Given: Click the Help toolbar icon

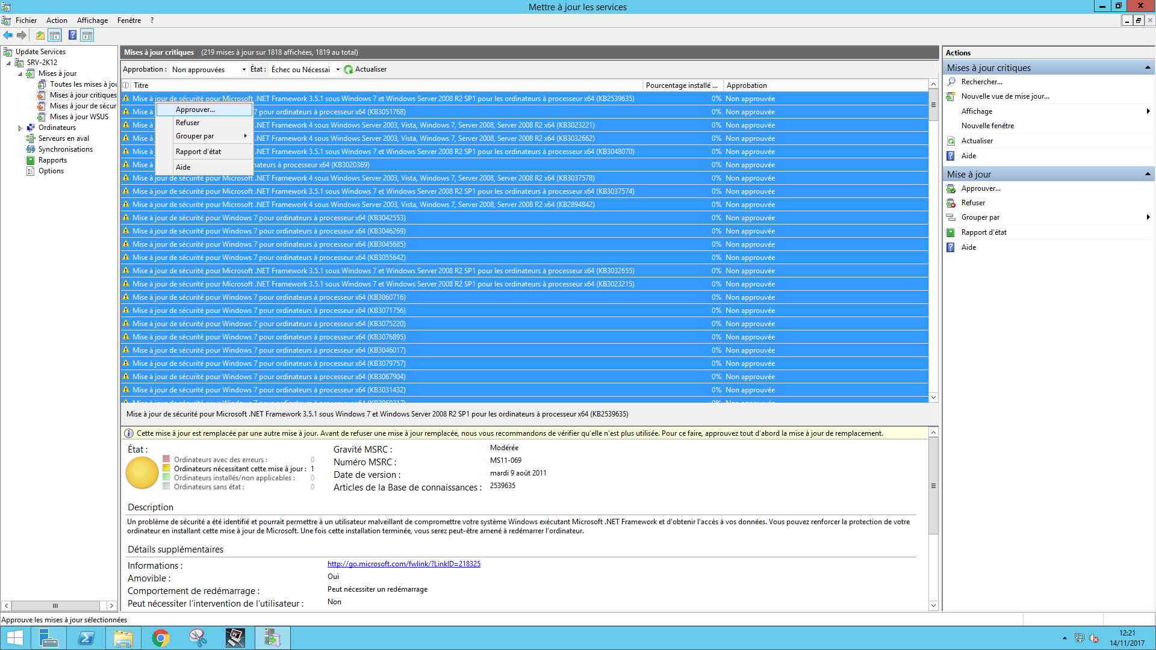Looking at the screenshot, I should pos(72,36).
